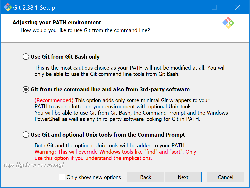Cancel the Git installation
The width and height of the screenshot is (250, 188).
(226, 177)
